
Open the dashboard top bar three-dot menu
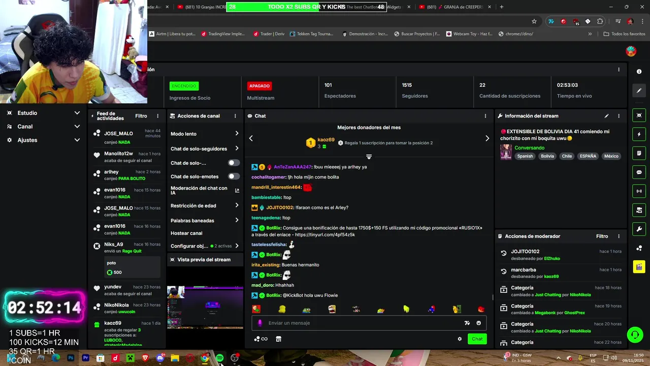pyautogui.click(x=619, y=70)
